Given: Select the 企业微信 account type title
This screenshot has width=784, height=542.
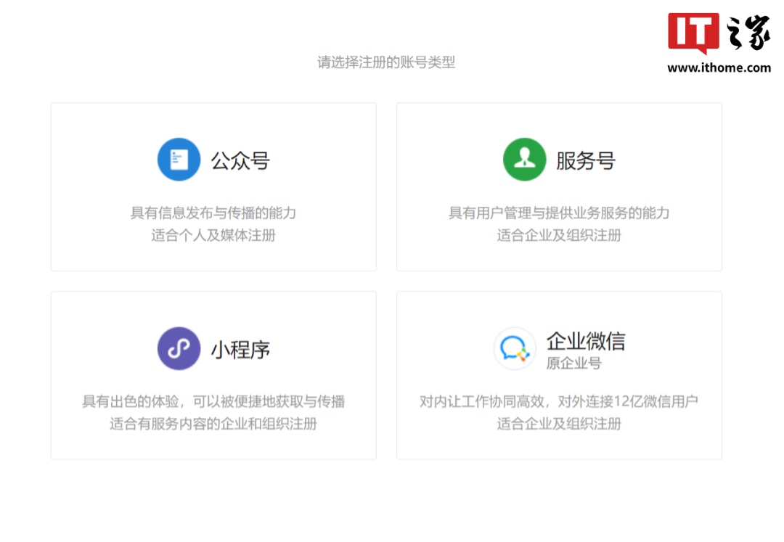Looking at the screenshot, I should coord(586,341).
